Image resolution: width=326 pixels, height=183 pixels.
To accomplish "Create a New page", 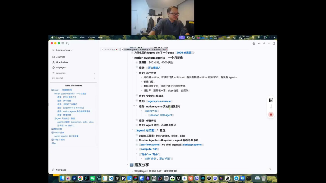I will pos(59,170).
